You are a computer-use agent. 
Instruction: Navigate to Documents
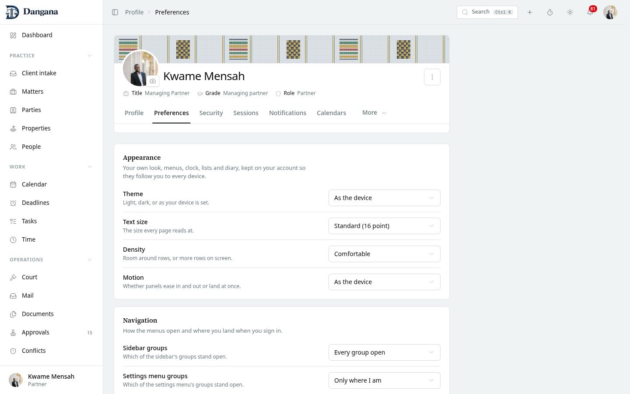(52, 314)
